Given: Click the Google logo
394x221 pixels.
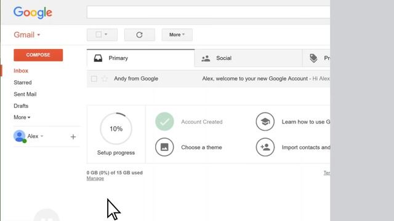Looking at the screenshot, I should coord(33,12).
